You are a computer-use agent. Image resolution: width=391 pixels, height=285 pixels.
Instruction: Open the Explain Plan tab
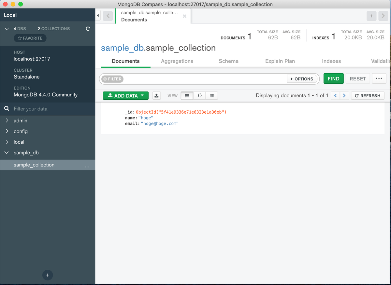point(280,61)
